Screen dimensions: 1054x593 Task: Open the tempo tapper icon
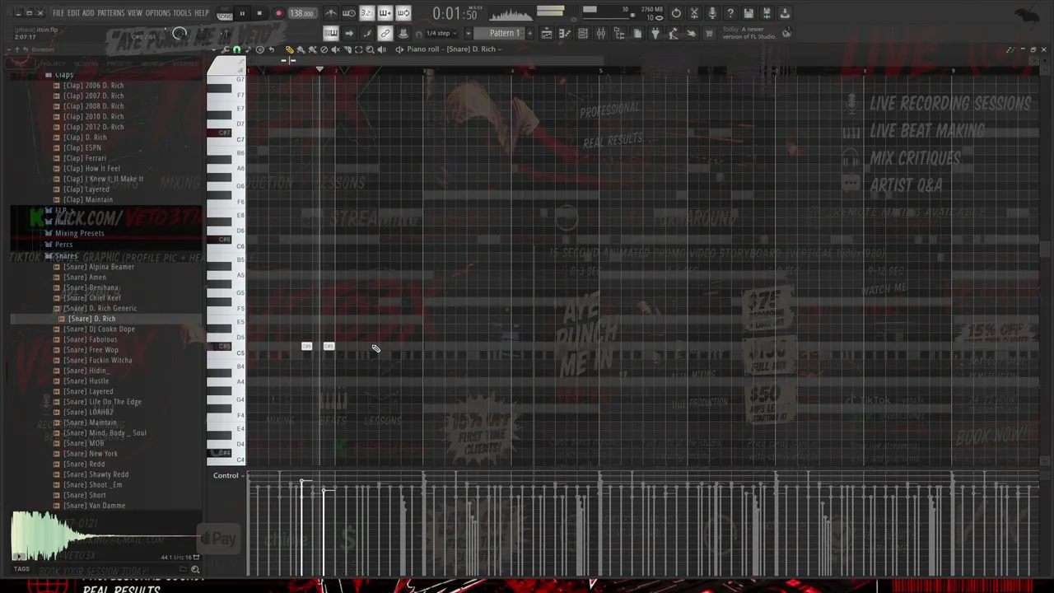coord(674,33)
